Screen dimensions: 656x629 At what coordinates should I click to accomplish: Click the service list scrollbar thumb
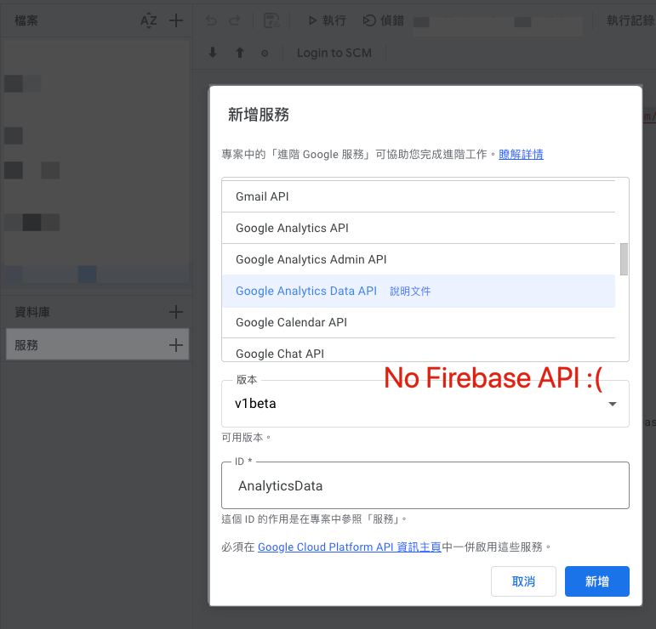624,259
